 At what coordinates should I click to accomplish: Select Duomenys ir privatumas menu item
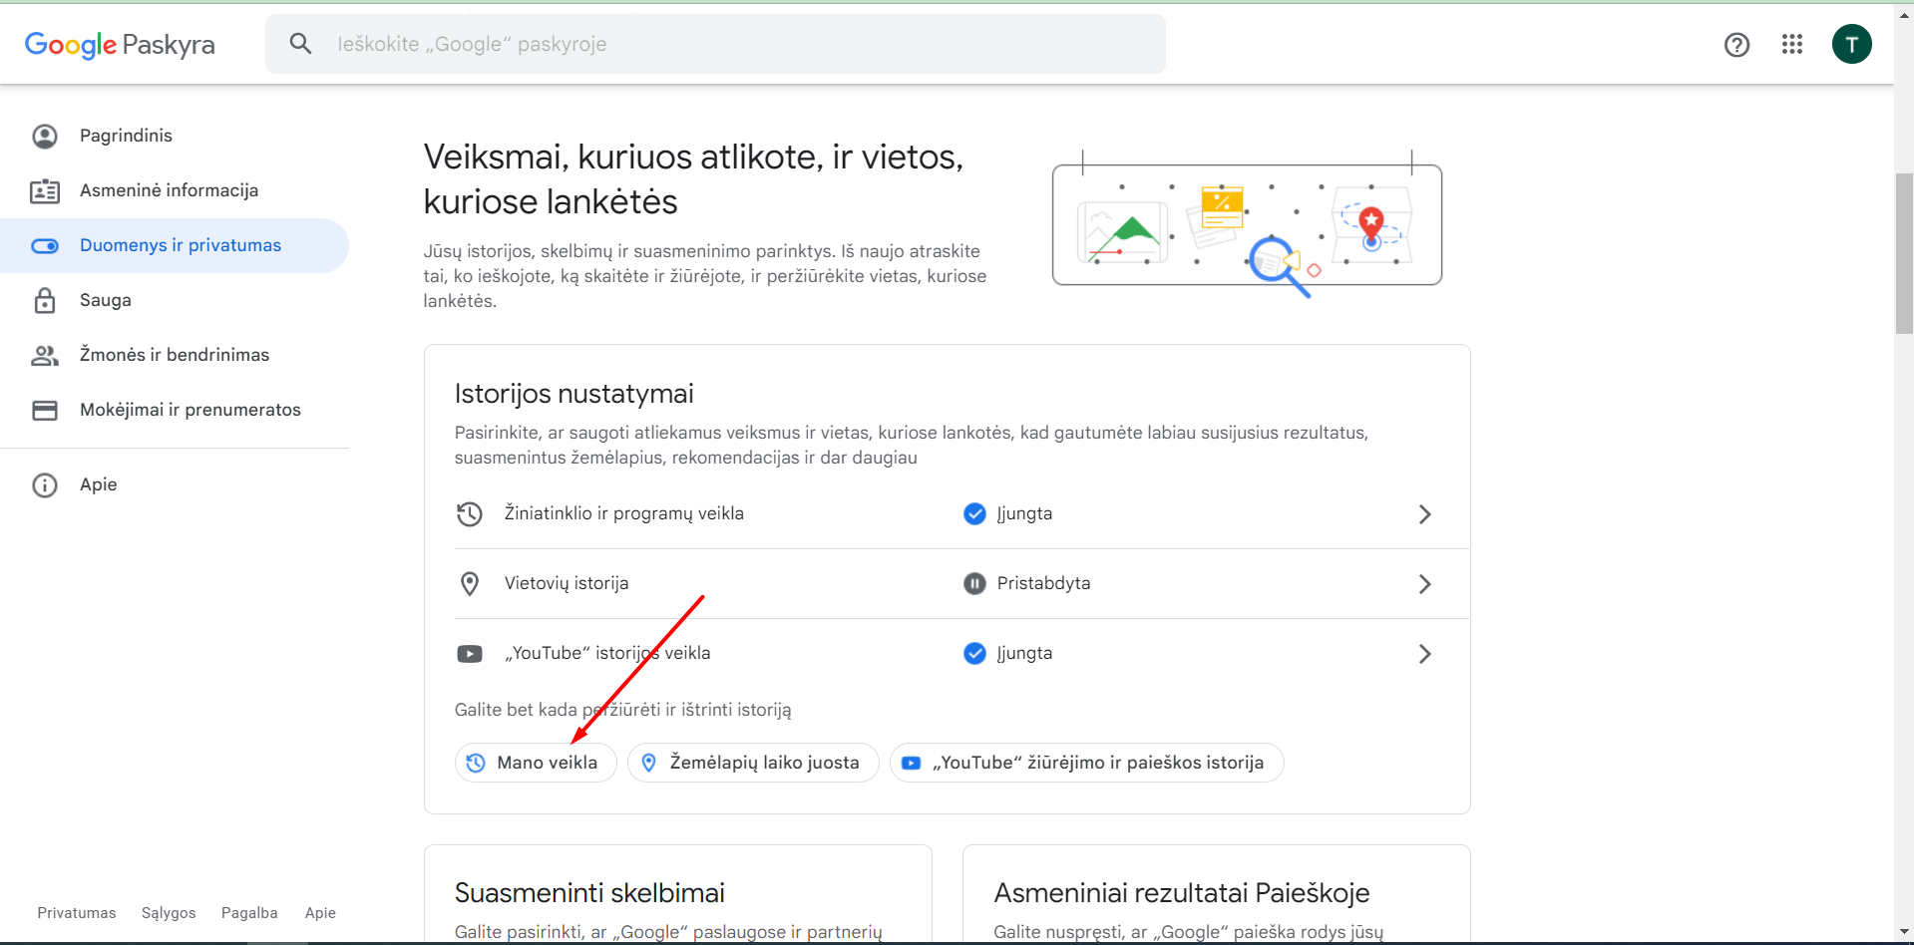(x=175, y=245)
